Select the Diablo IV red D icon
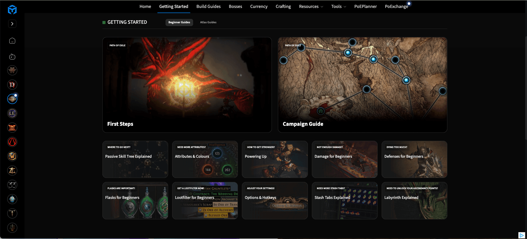Image resolution: width=527 pixels, height=239 pixels. pos(12,85)
